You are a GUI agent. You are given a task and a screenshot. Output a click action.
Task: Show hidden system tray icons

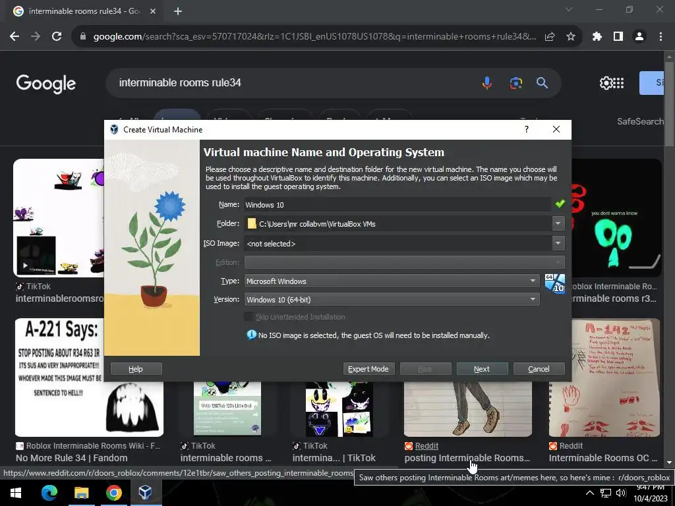tap(590, 493)
